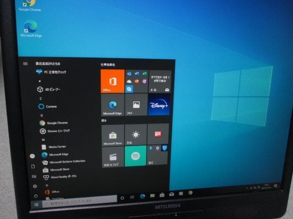Open Documents from Start sidebar
Screen dimensions: 293x219
(33, 166)
